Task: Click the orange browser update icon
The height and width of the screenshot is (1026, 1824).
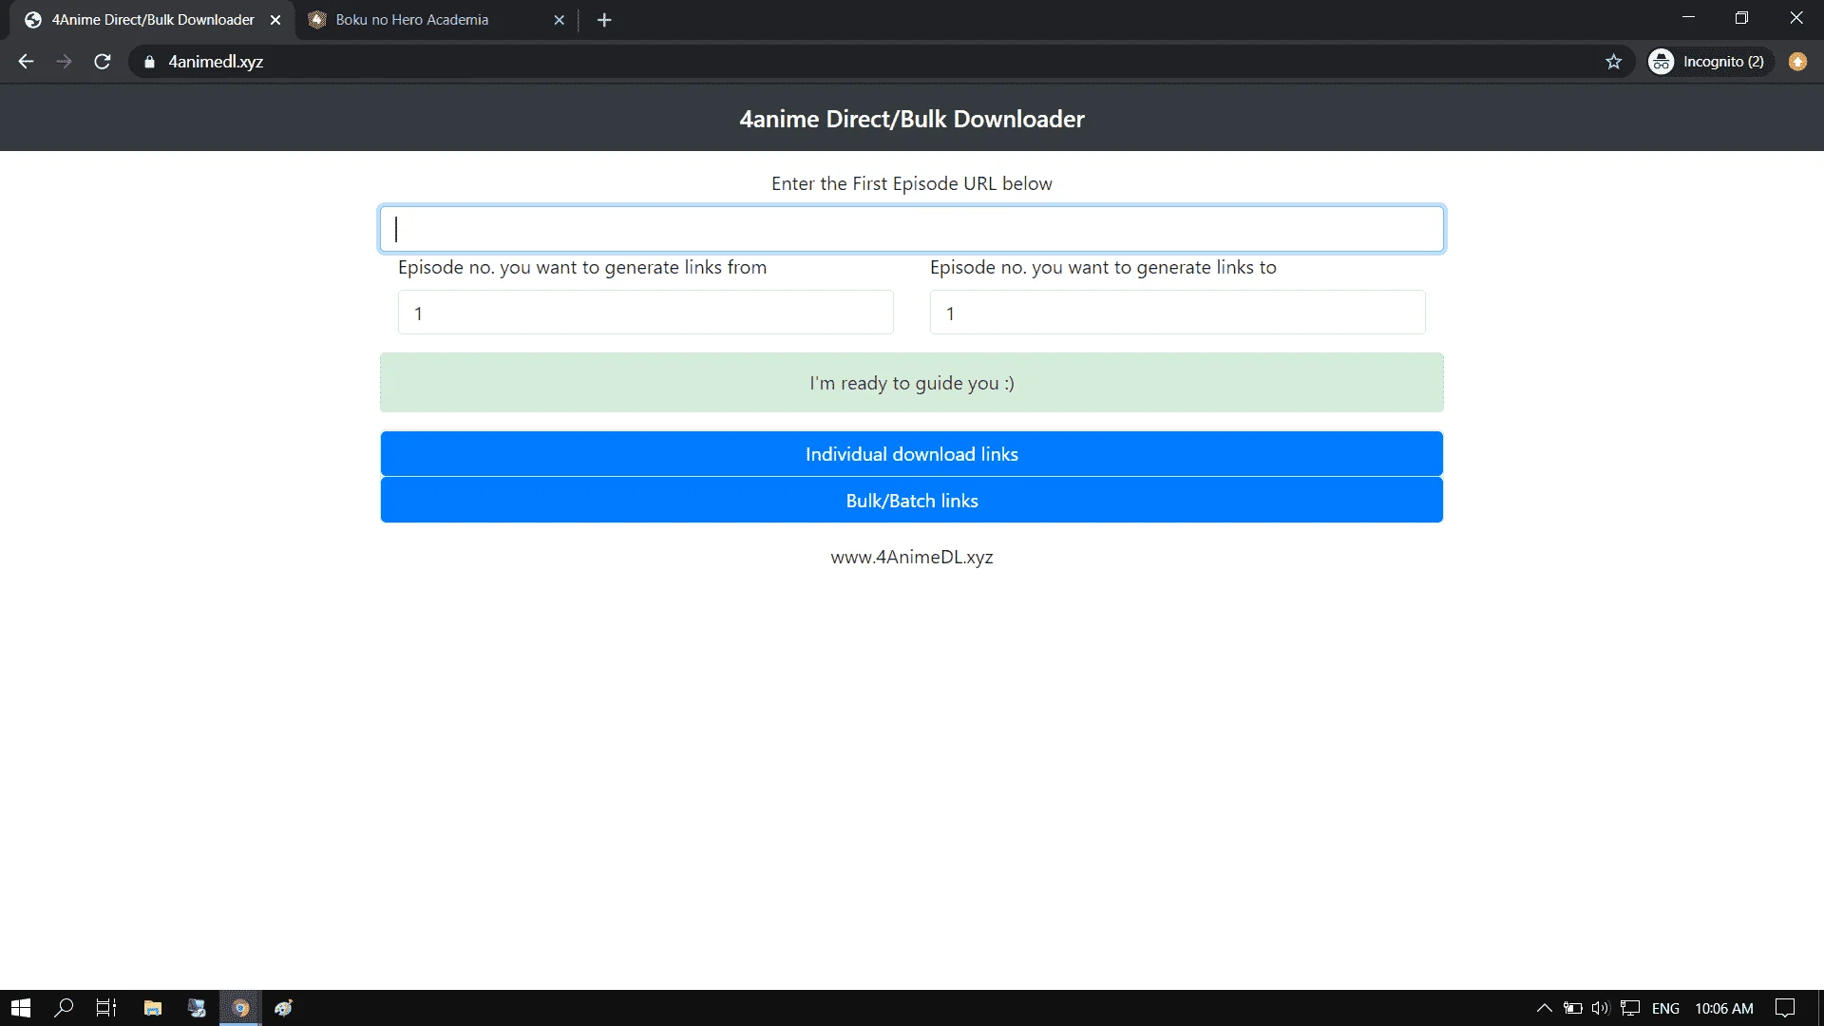Action: pyautogui.click(x=1797, y=62)
